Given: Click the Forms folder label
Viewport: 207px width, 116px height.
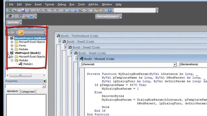Looking at the screenshot, I should tap(22, 46).
